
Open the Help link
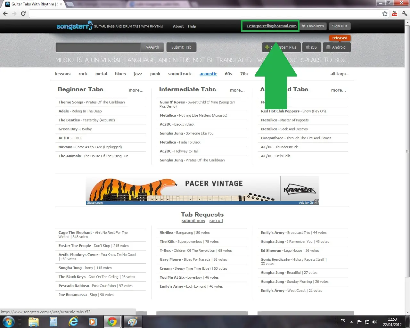[192, 26]
